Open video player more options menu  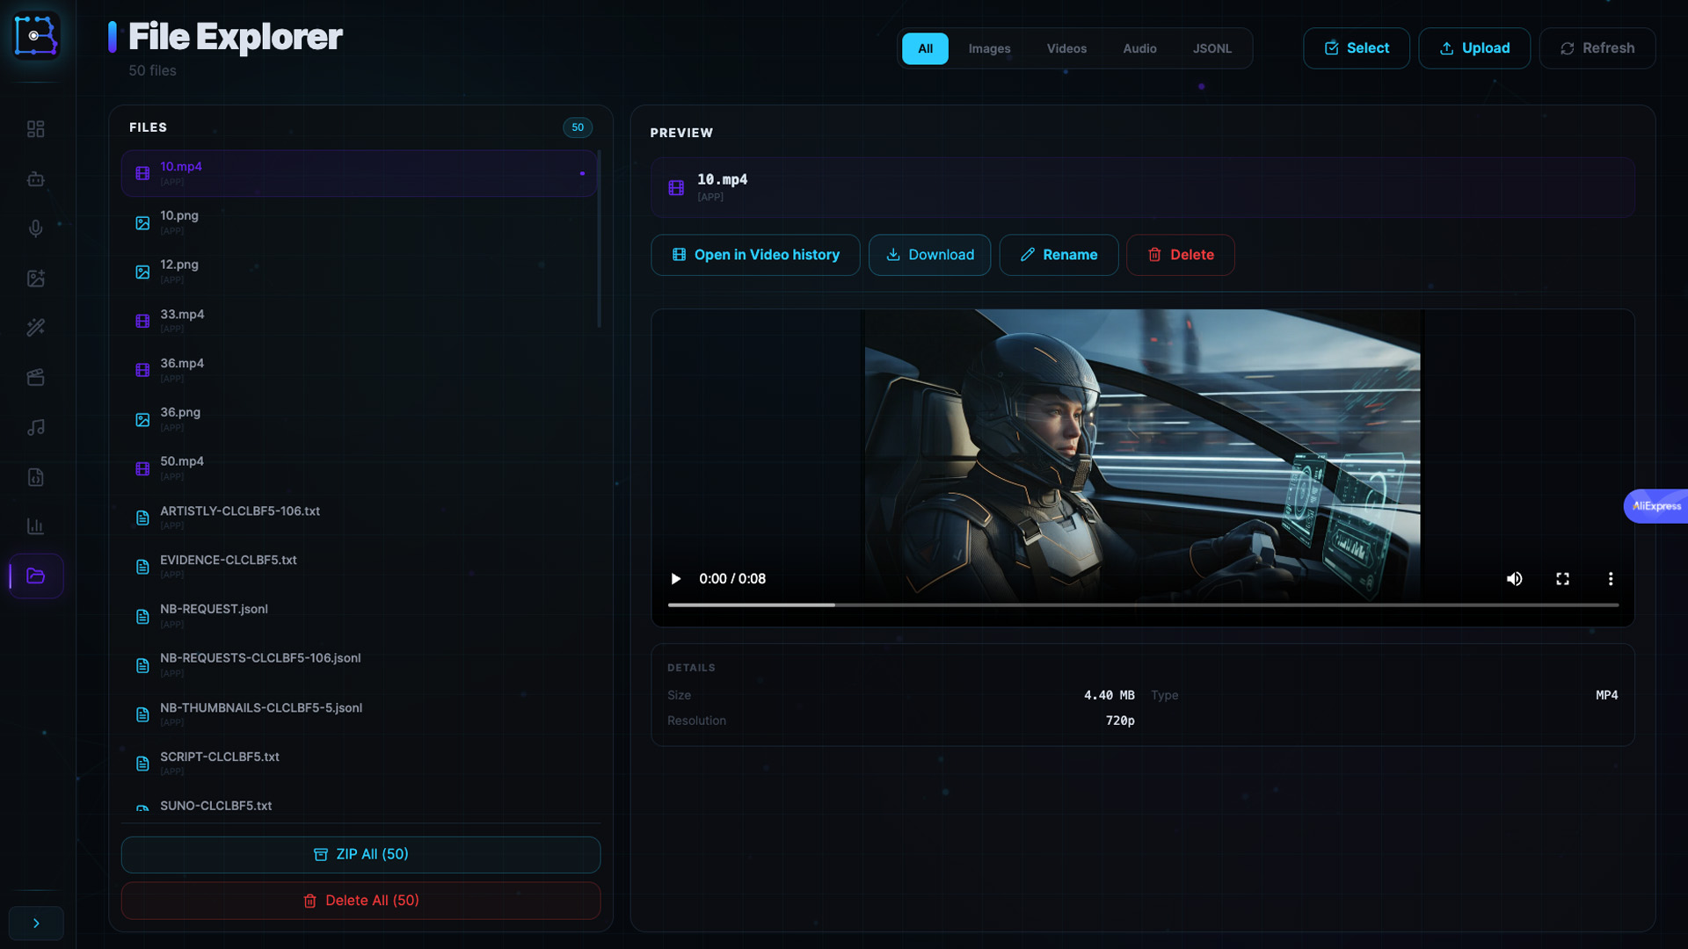point(1611,579)
